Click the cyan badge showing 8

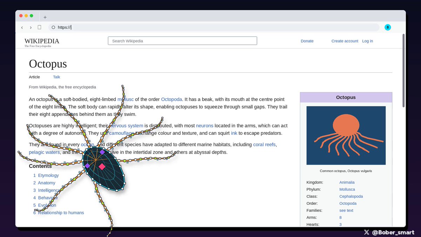point(388,27)
